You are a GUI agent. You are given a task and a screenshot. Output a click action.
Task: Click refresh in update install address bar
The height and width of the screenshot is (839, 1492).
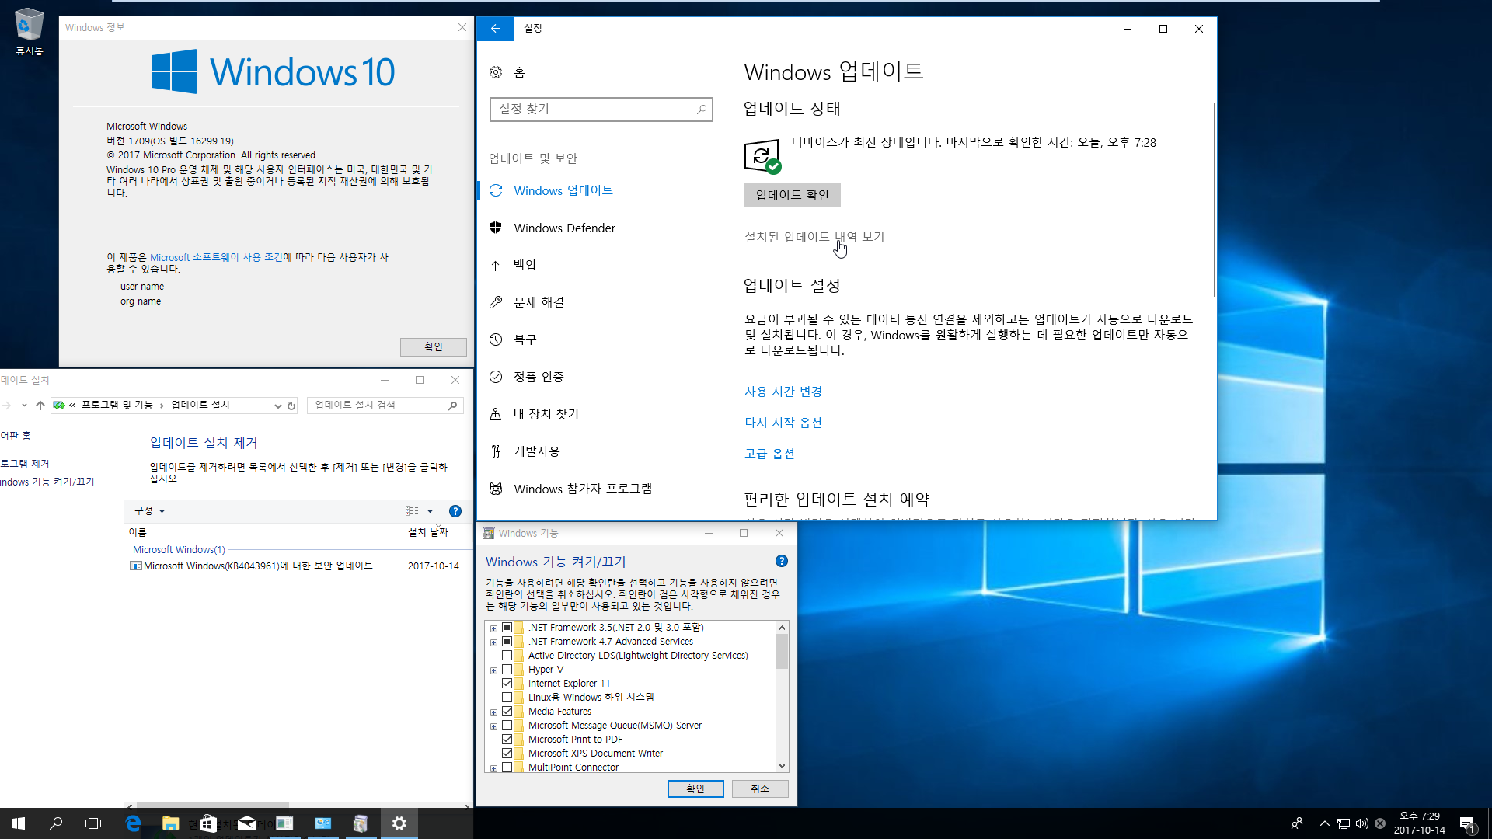(291, 406)
